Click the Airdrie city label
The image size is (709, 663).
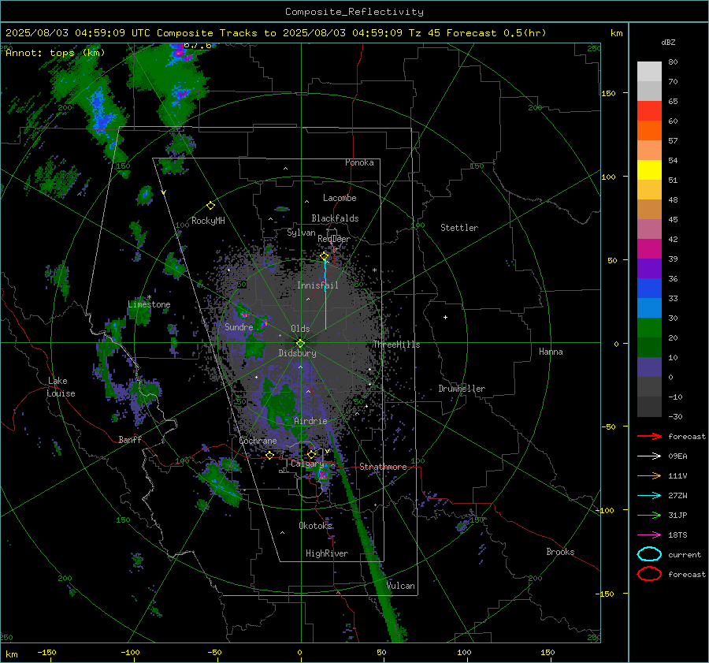(x=310, y=421)
